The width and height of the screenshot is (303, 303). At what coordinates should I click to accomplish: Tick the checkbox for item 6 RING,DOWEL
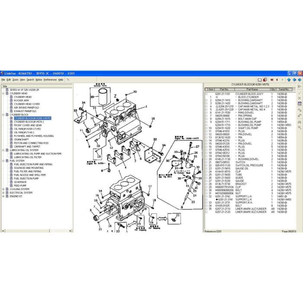(x=206, y=113)
